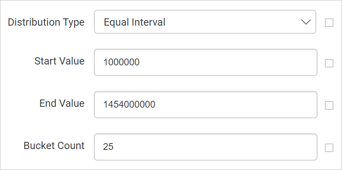Check the box next to Bucket Count
Viewport: 342px width, 170px height.
pos(329,148)
